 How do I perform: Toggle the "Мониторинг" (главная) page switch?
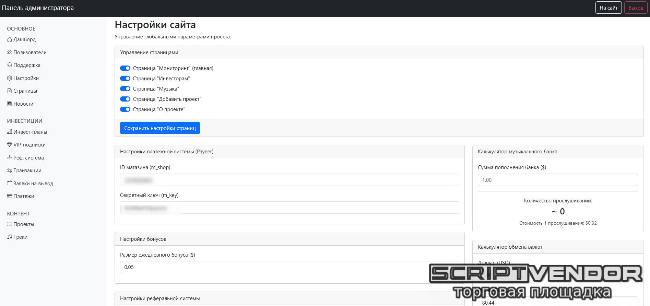click(125, 68)
